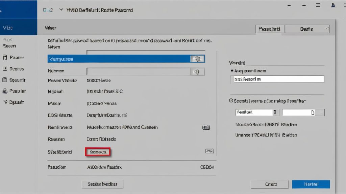Click the icon in the highlighted blue row

click(198, 59)
